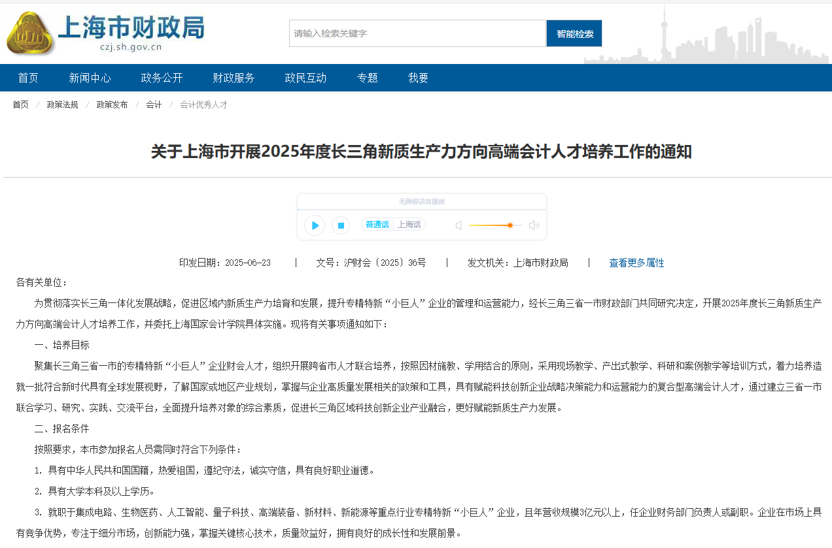Focus the keyword search input field
Viewport: 832px width, 548px height.
417,33
